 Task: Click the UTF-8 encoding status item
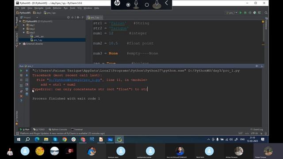point(254,133)
